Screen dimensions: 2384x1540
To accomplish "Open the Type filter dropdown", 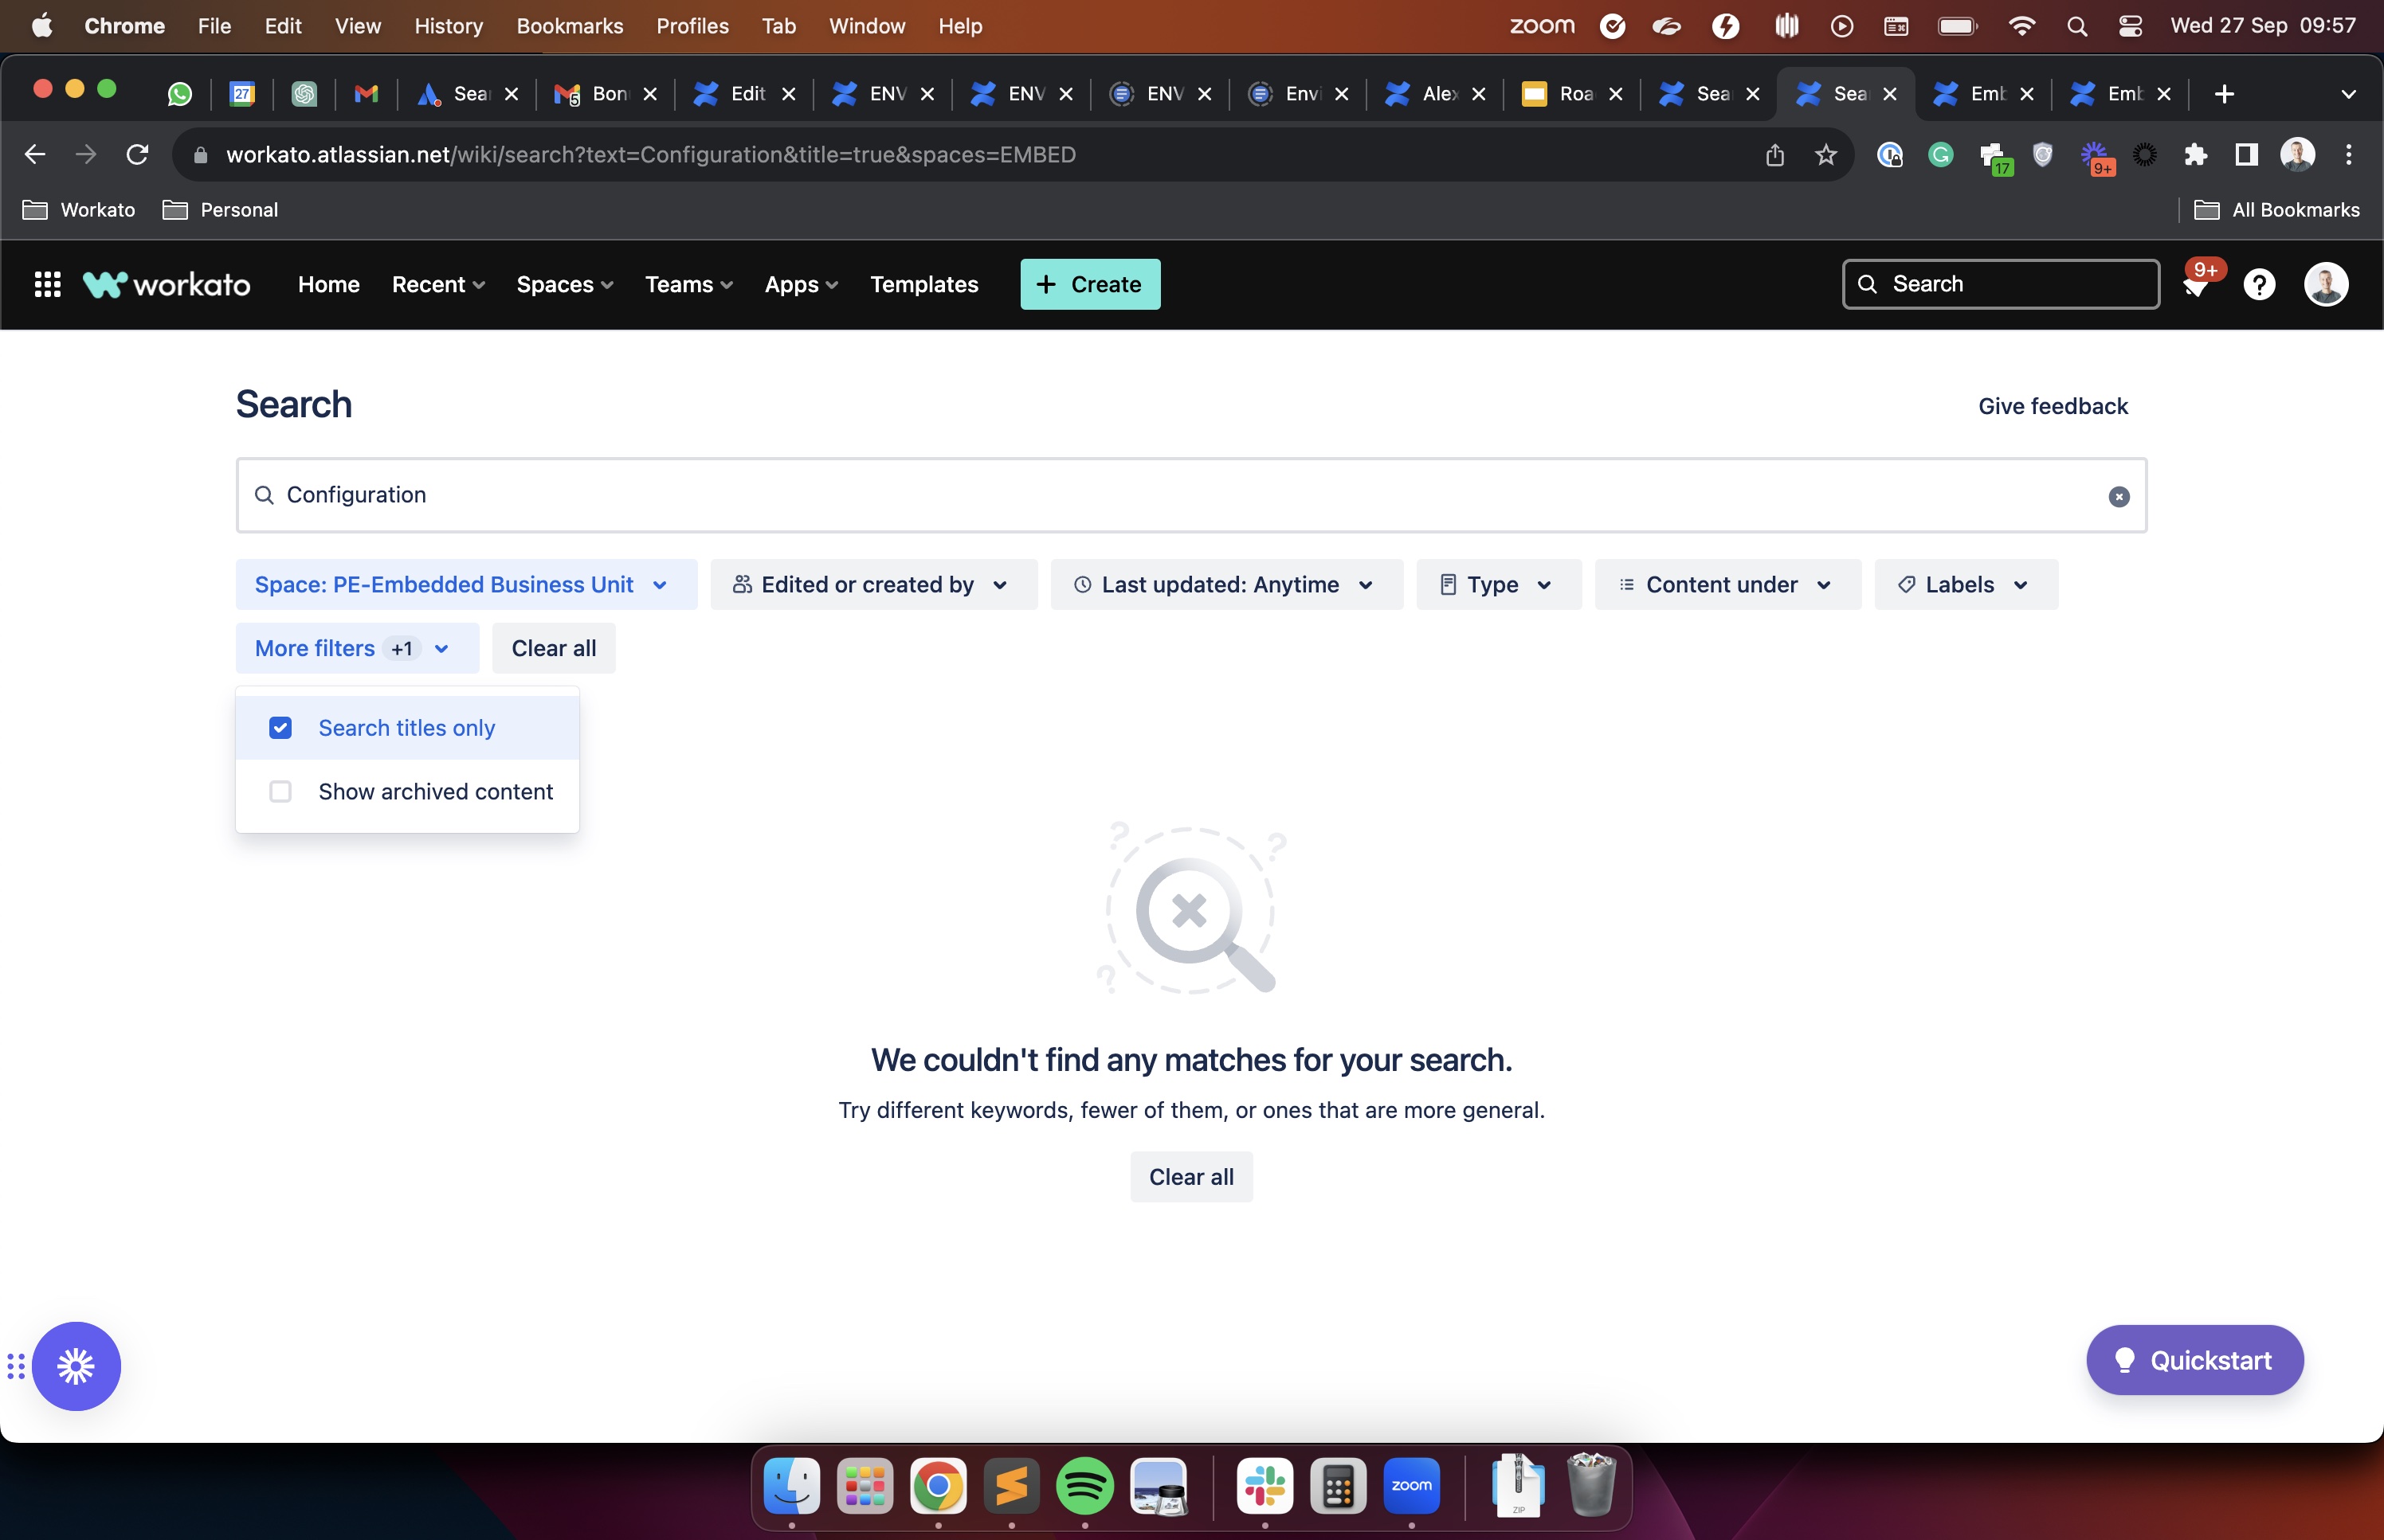I will 1498,584.
